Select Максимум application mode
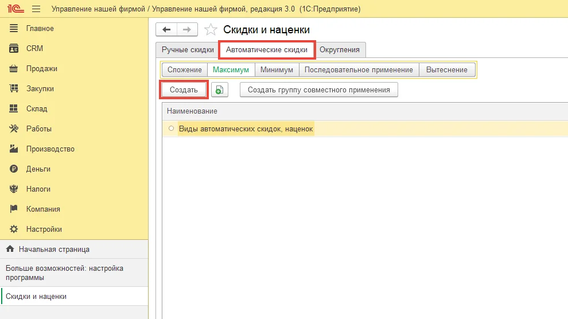Image resolution: width=568 pixels, height=319 pixels. pyautogui.click(x=231, y=70)
